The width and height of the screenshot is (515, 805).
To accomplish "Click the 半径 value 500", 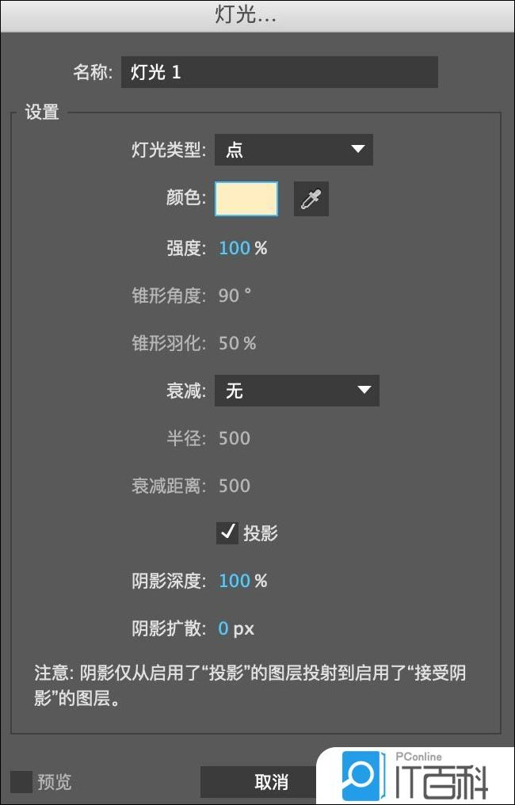I will tap(235, 438).
